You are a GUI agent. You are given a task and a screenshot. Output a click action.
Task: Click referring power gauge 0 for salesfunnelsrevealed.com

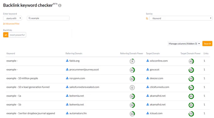[132, 88]
